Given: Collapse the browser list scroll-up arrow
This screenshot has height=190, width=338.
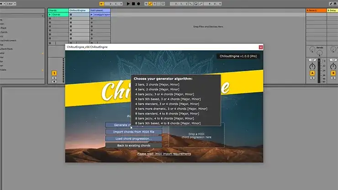Looking at the screenshot, I should coord(42,16).
